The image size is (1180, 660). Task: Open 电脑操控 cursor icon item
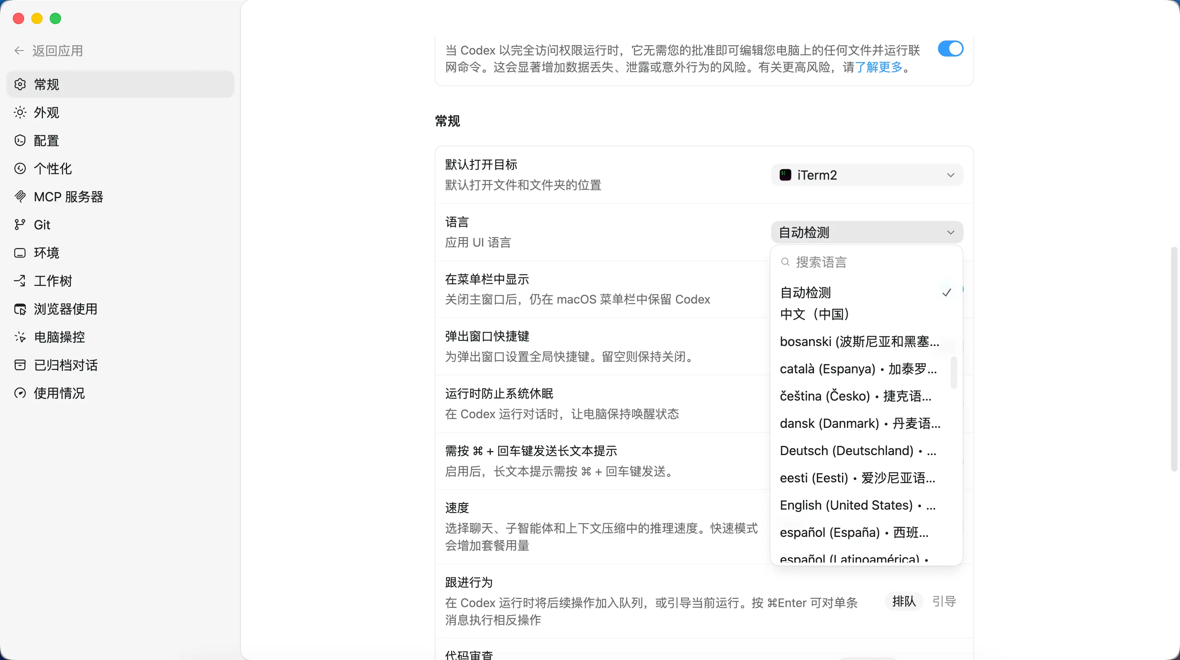[x=20, y=337]
